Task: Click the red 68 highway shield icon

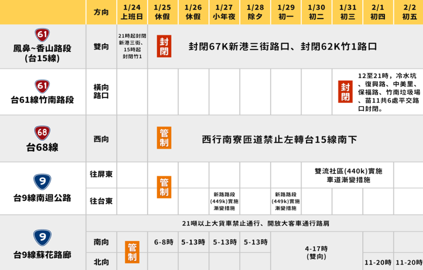Action: coord(42,133)
